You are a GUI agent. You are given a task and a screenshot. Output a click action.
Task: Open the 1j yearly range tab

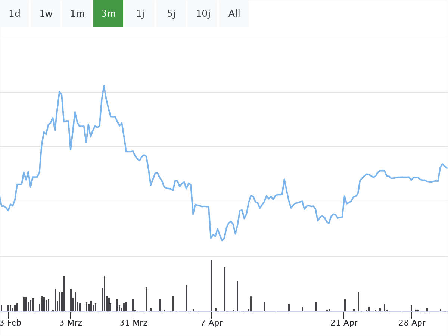click(140, 14)
